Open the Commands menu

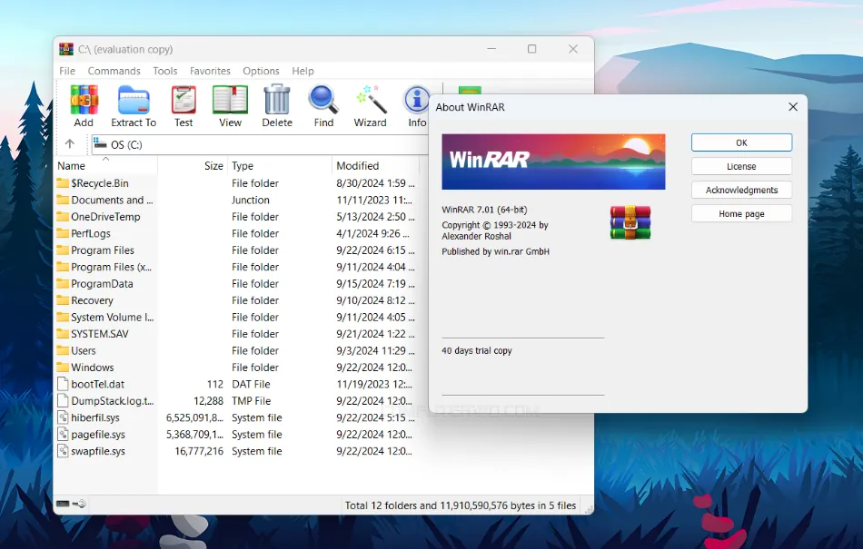pos(114,71)
